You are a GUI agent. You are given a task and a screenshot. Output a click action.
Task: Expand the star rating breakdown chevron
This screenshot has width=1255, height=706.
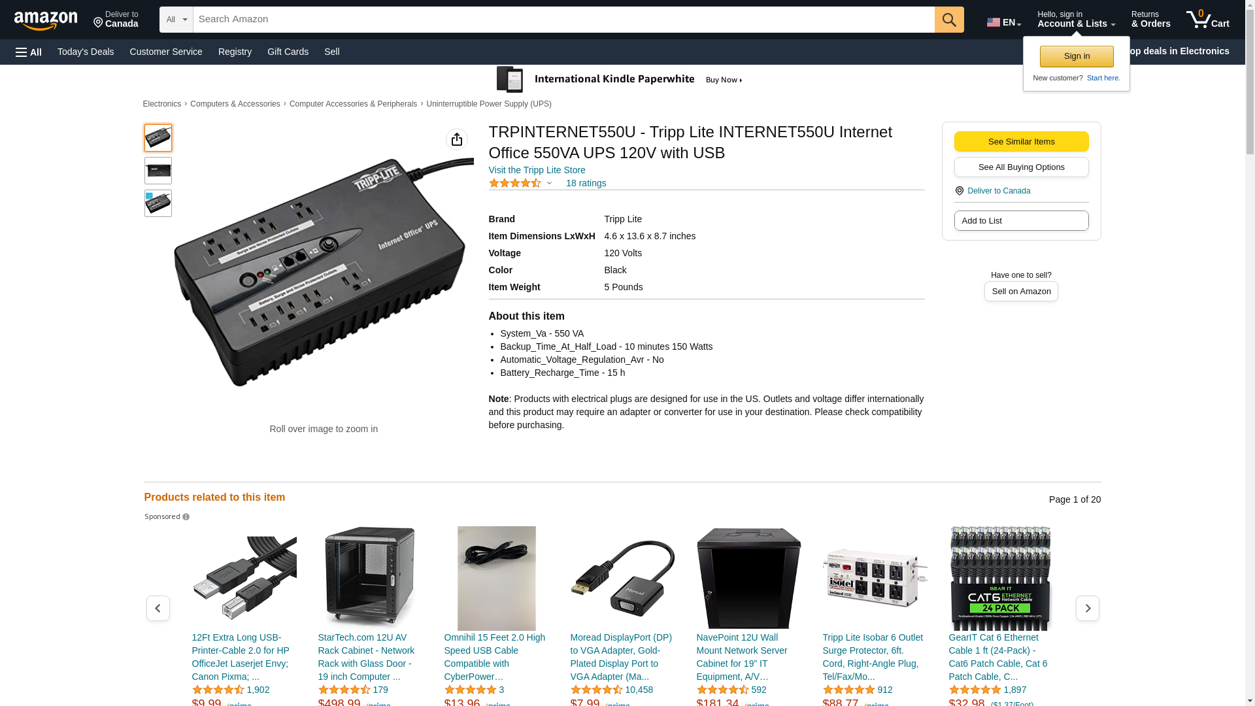(549, 184)
